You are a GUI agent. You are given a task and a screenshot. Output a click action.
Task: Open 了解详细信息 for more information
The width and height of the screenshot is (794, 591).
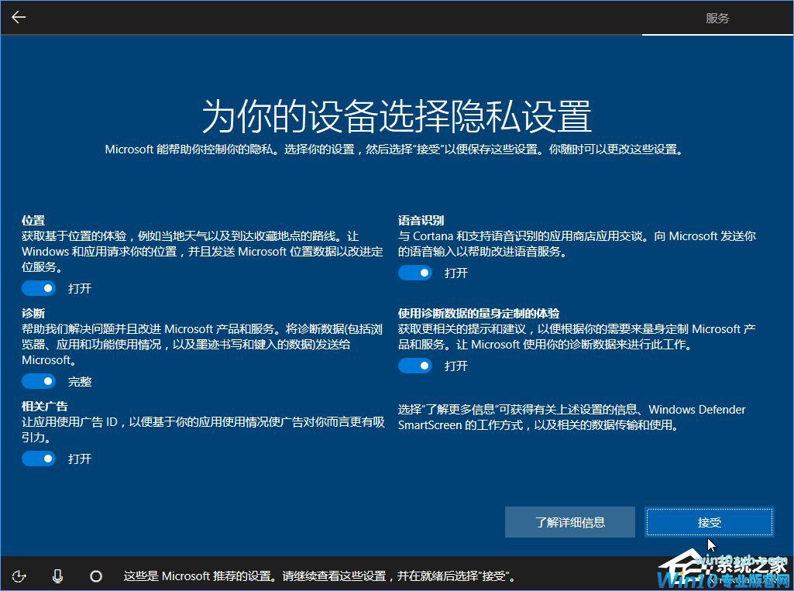tap(569, 521)
